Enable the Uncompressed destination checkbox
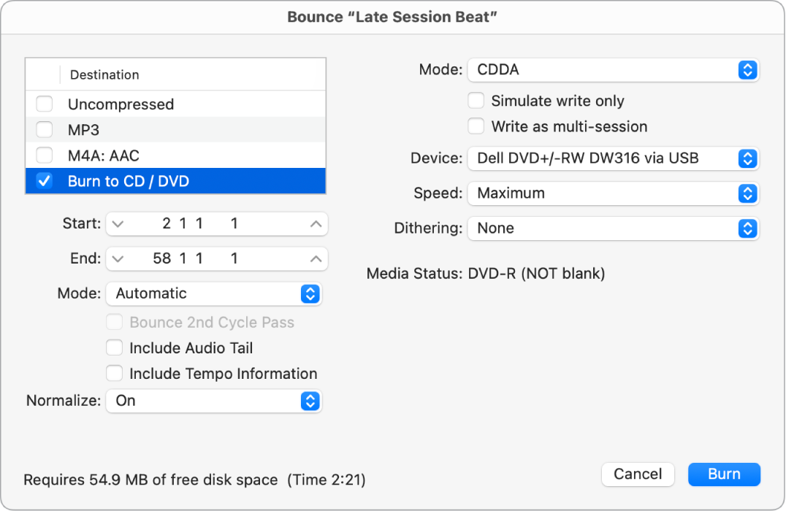786x511 pixels. pos(44,104)
